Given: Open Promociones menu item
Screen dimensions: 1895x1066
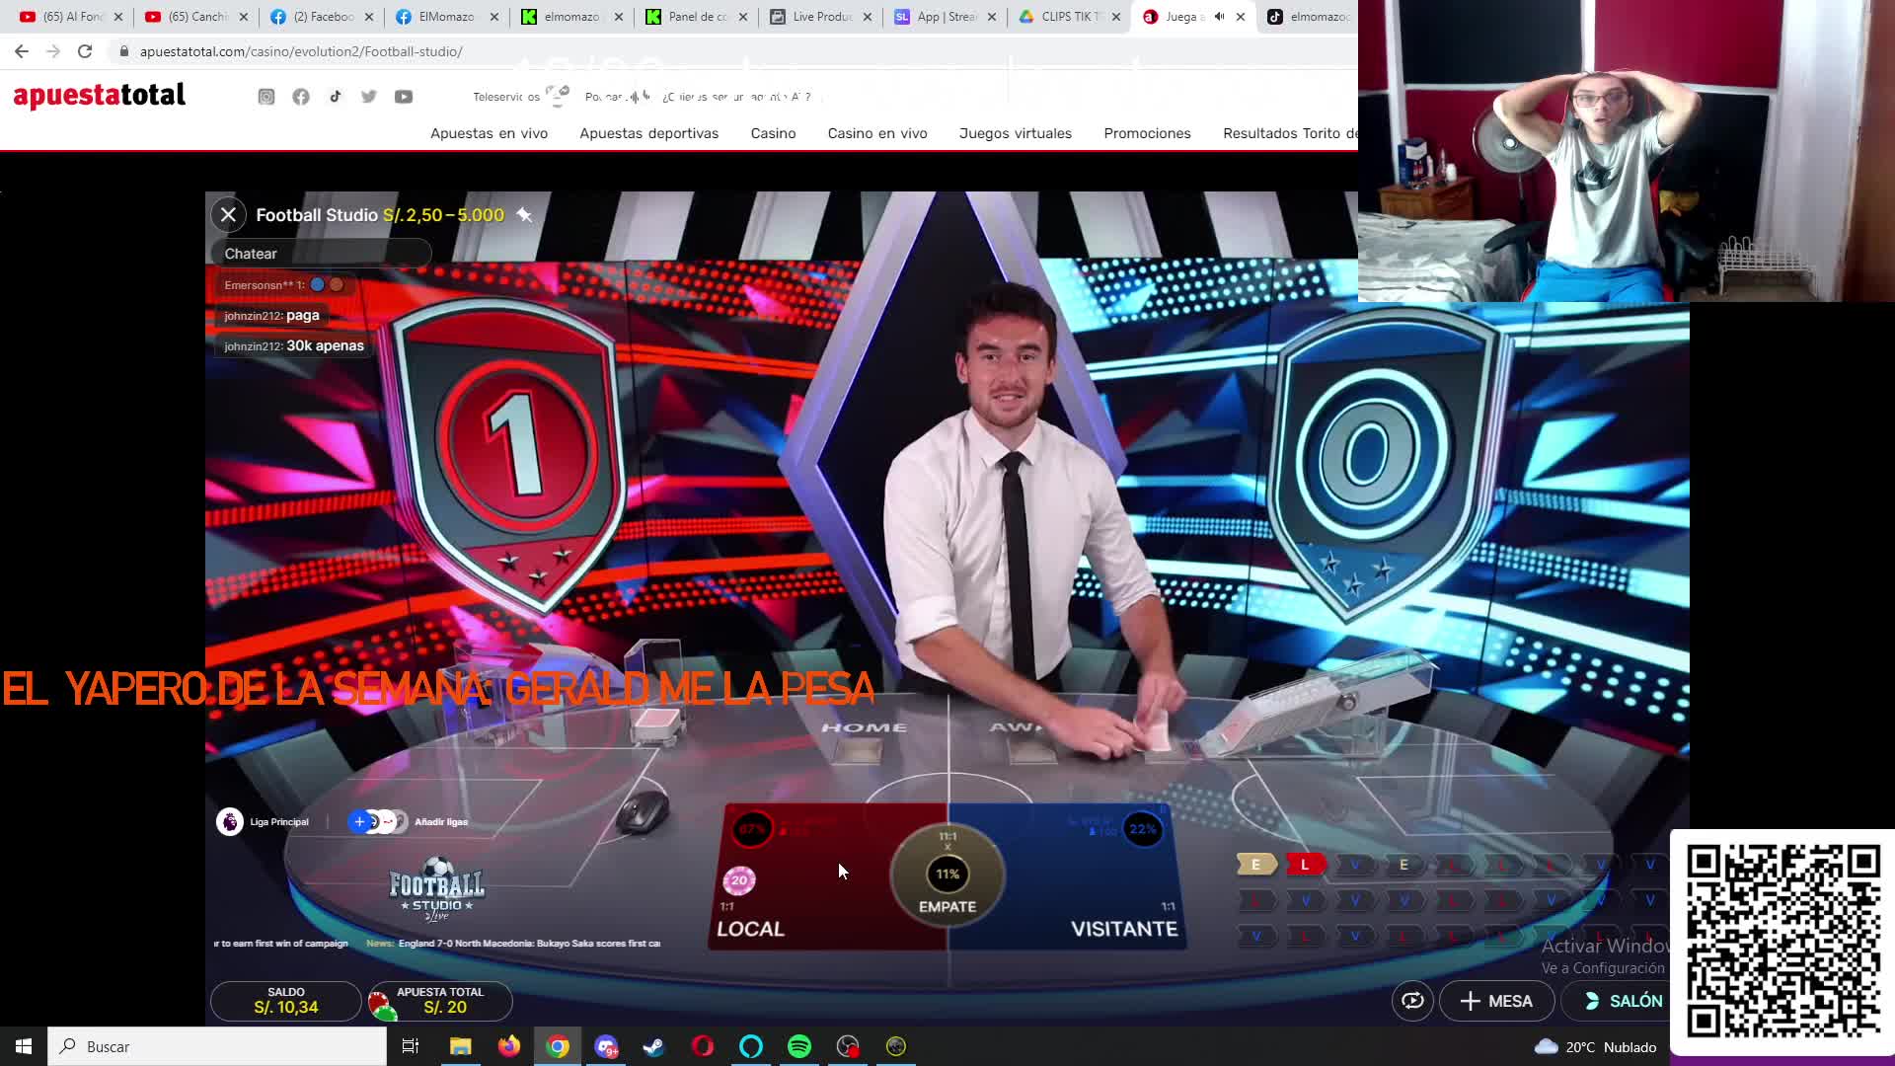Looking at the screenshot, I should pyautogui.click(x=1147, y=133).
